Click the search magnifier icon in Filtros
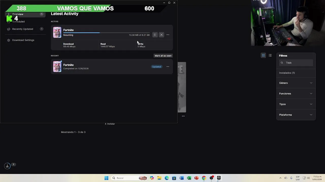Screen dimensions: 325x182 (x=282, y=63)
